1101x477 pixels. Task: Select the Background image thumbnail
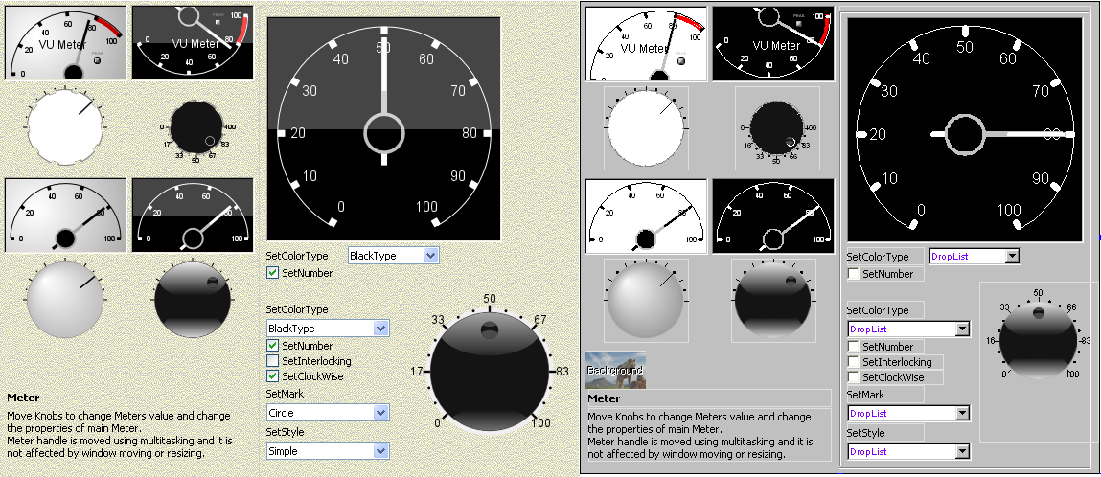615,370
